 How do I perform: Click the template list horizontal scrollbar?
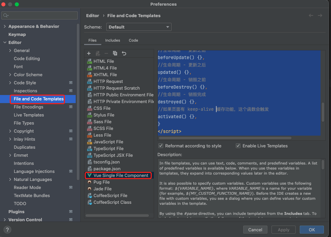[117, 216]
